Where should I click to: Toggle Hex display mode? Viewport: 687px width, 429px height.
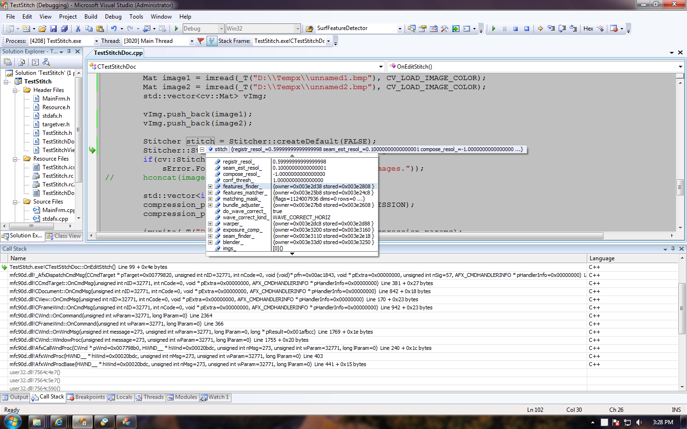click(x=588, y=29)
